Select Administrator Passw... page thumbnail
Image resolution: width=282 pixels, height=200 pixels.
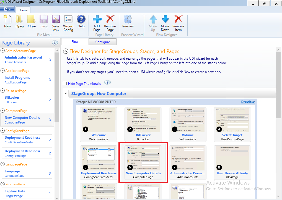[x=188, y=162]
